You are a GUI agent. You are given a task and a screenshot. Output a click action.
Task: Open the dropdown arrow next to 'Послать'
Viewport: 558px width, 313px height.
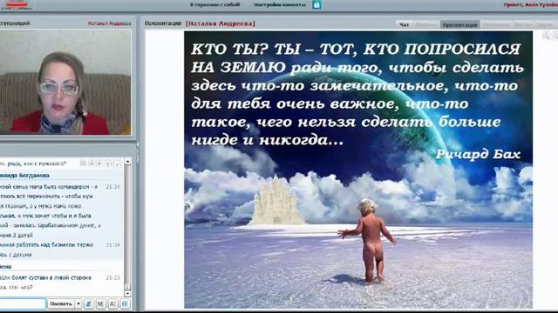tap(78, 303)
